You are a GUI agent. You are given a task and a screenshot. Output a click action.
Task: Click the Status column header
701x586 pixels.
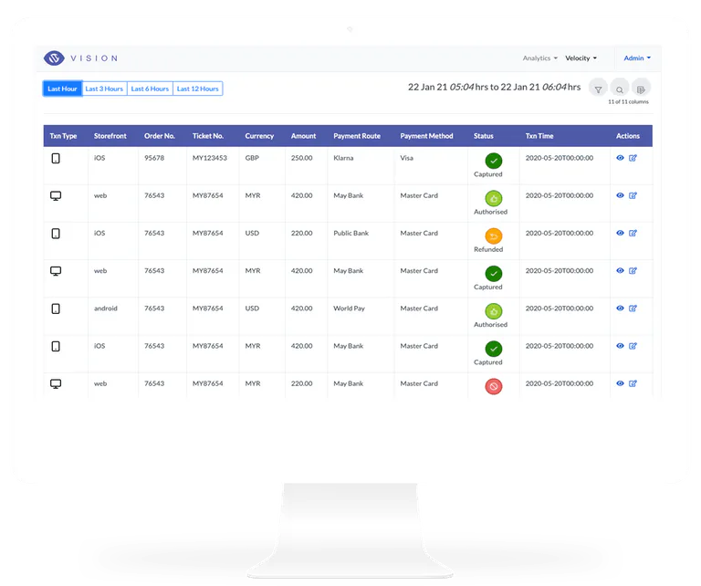click(x=483, y=136)
